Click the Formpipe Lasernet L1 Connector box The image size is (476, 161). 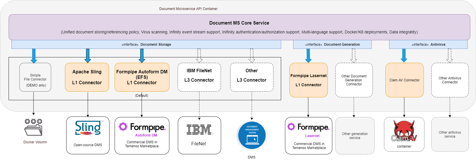[308, 80]
